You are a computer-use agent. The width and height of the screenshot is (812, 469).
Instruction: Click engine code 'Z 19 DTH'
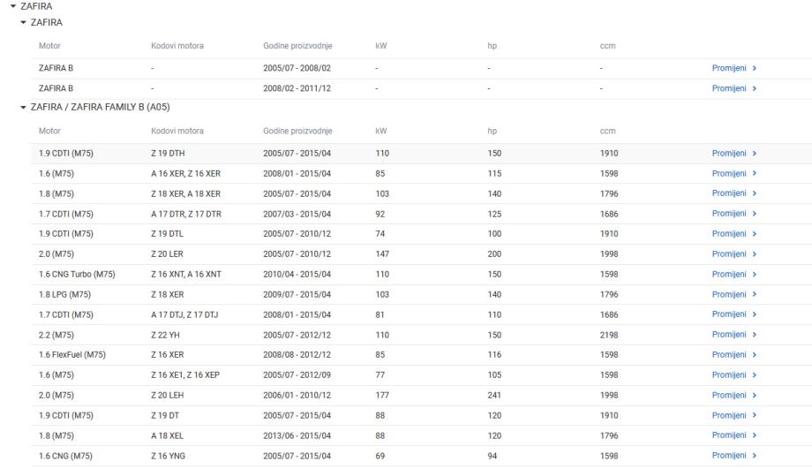[x=168, y=154]
